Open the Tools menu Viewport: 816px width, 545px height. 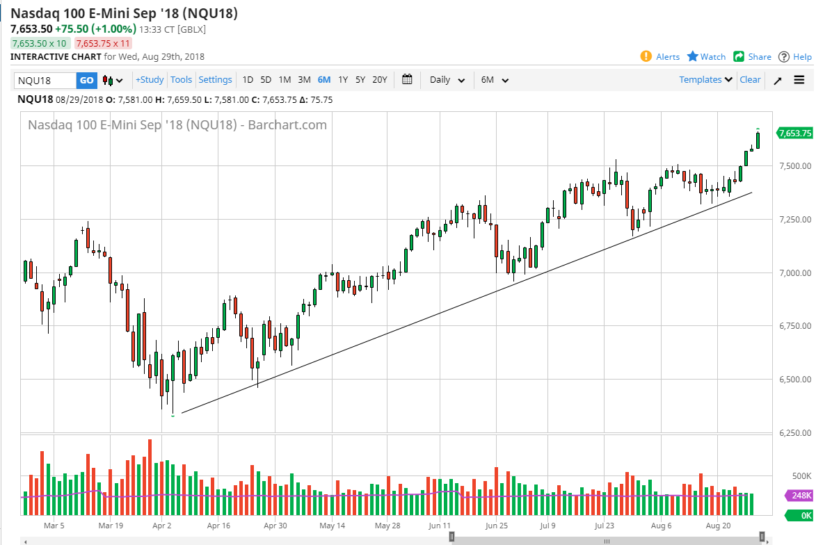(x=182, y=79)
